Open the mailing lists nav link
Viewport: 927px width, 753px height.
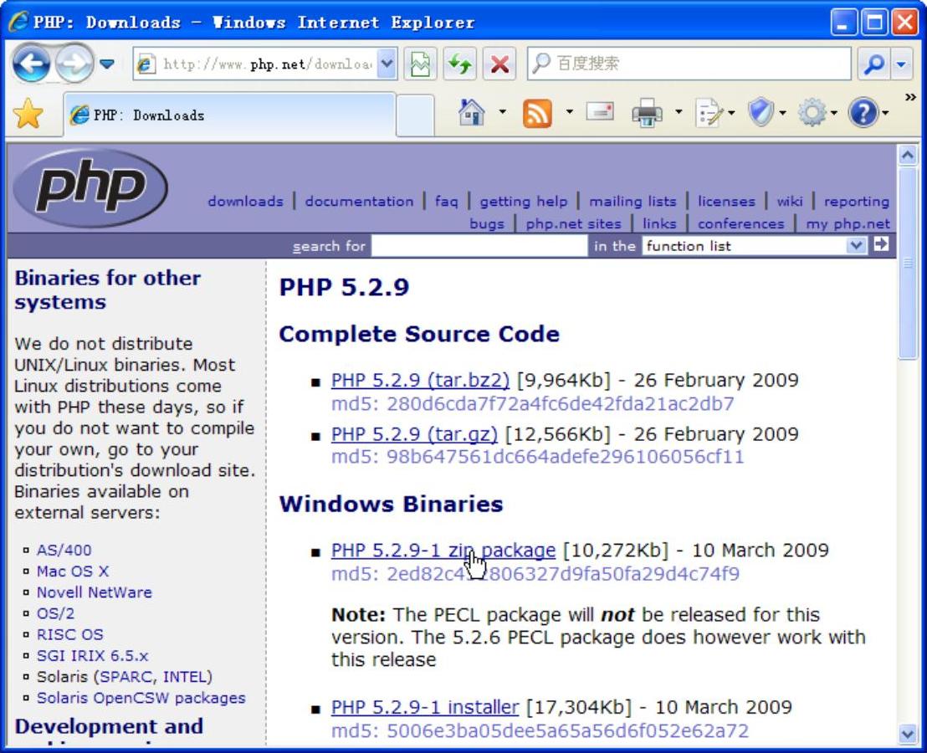[633, 202]
